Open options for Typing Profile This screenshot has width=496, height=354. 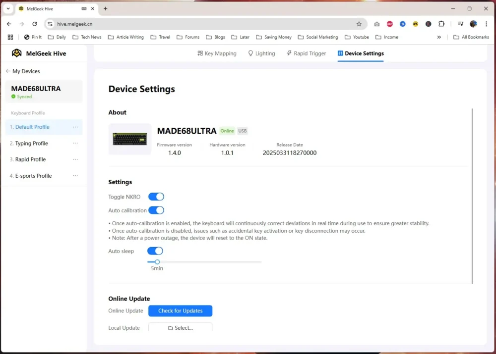75,143
